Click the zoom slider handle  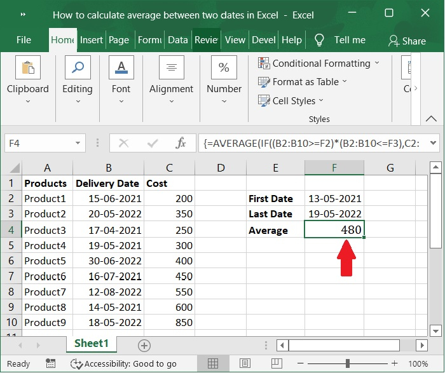(348, 364)
